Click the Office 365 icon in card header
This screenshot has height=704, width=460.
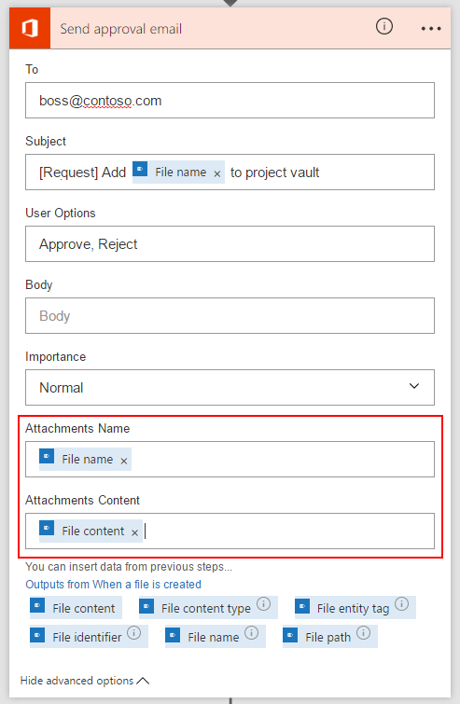click(x=30, y=28)
